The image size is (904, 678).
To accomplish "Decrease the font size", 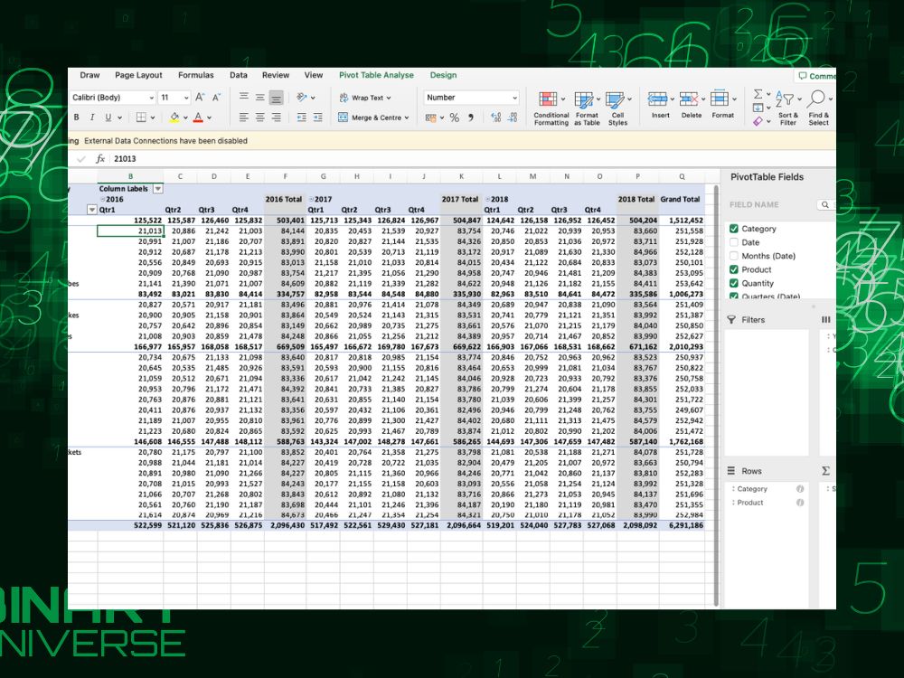I will 217,98.
